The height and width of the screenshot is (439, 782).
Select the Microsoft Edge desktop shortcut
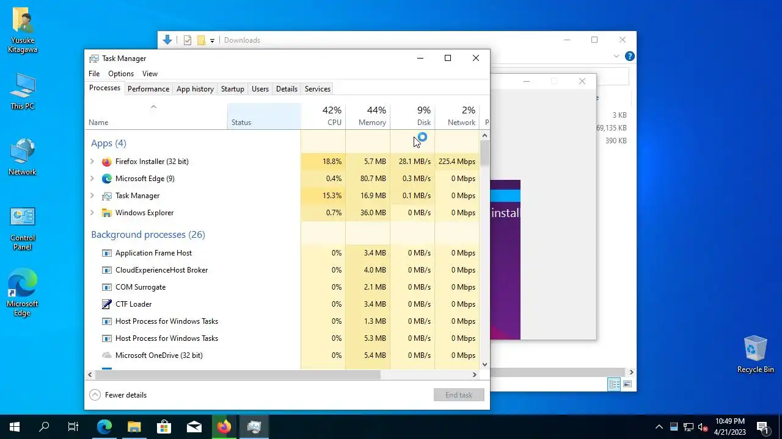pyautogui.click(x=23, y=284)
